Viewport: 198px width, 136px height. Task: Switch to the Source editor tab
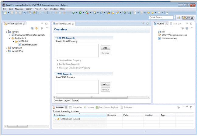click(75, 101)
